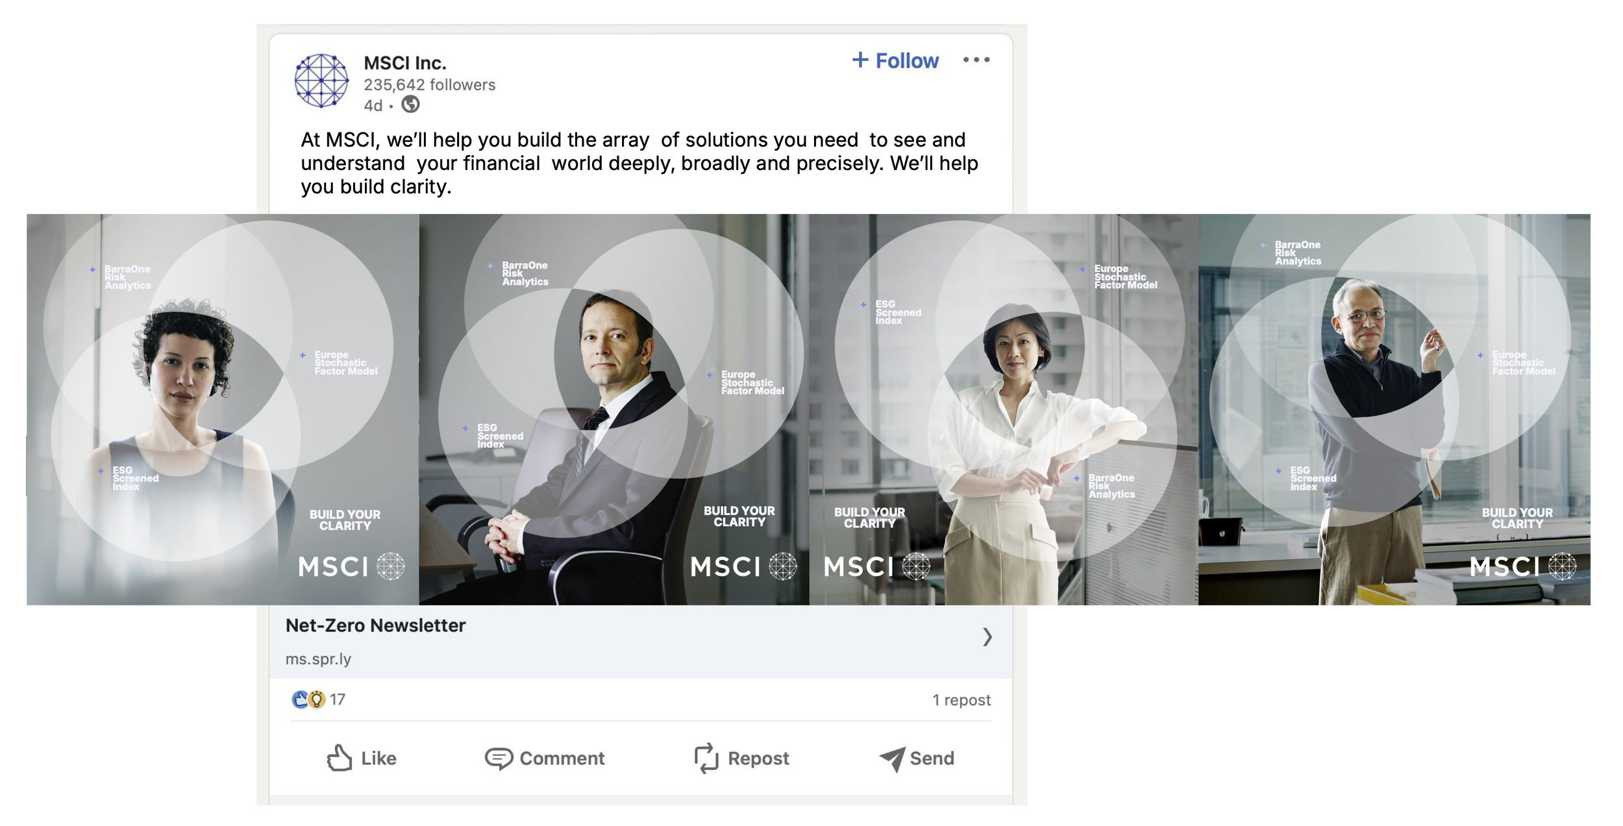Click the thumbs-up Like icon
This screenshot has height=826, width=1623.
click(x=339, y=757)
